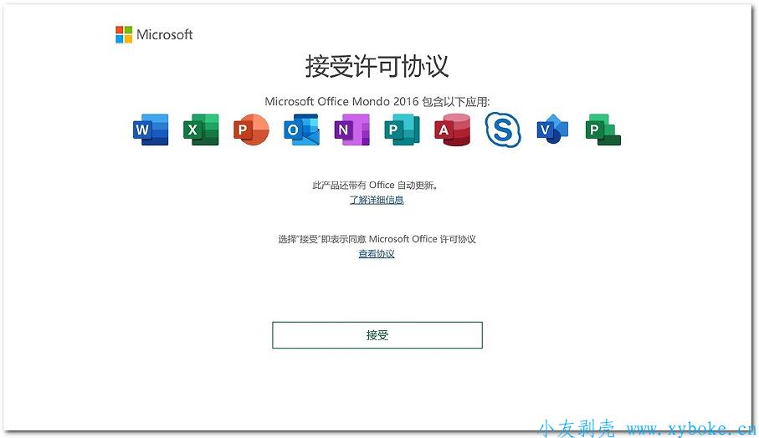The height and width of the screenshot is (438, 759).
Task: Click the purple OneNote icon
Action: click(x=351, y=130)
